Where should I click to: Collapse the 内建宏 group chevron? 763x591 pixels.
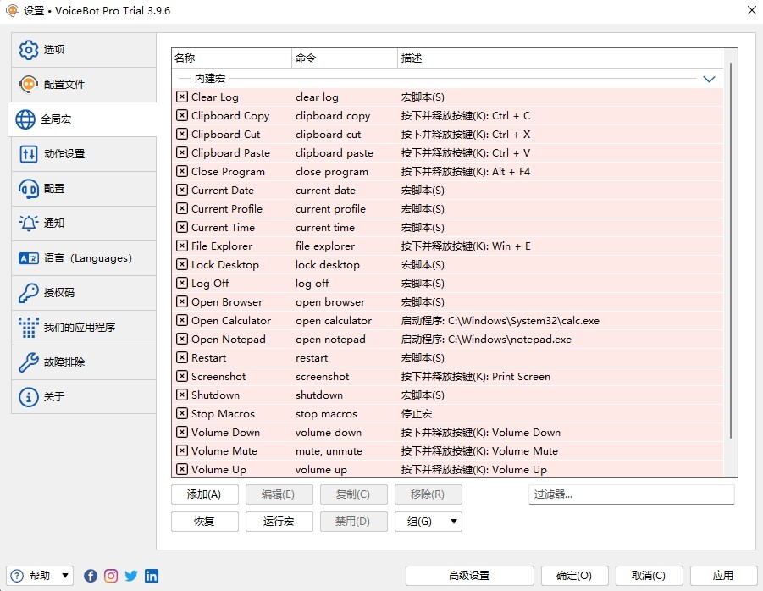coord(709,79)
